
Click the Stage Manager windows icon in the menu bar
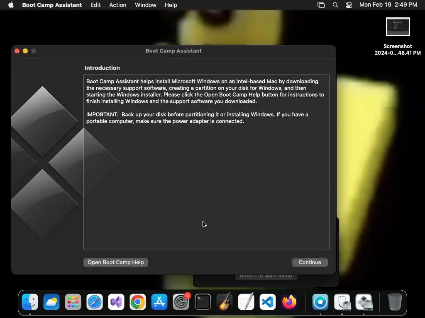(321, 5)
